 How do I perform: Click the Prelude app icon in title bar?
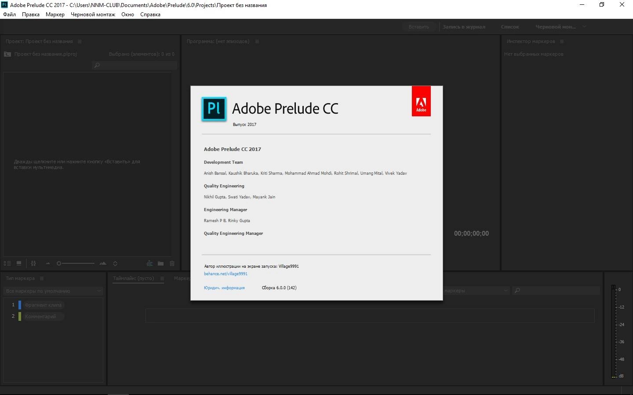coord(4,5)
